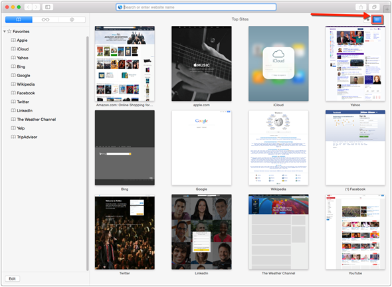392x287 pixels.
Task: Open the Google Top Sites thumbnail
Action: (x=201, y=147)
